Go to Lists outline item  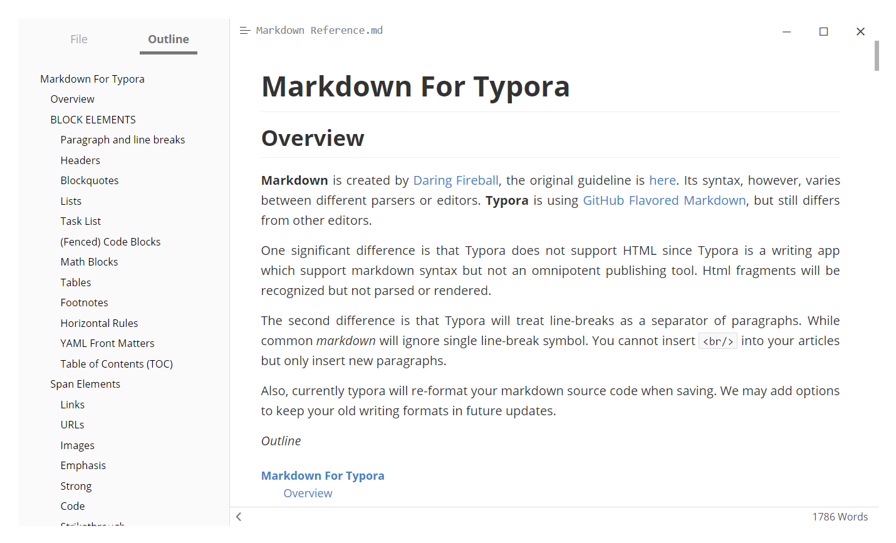click(x=71, y=201)
